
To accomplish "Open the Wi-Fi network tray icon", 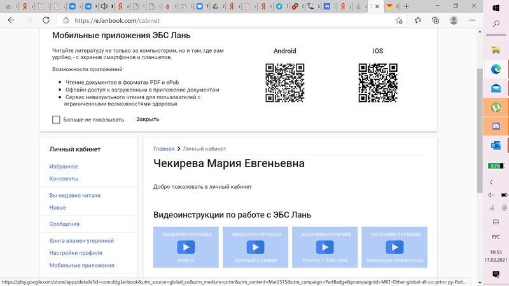I will click(x=492, y=208).
